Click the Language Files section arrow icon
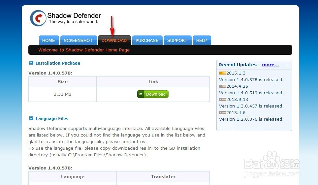Screen dimensions: 318x185 [31, 118]
